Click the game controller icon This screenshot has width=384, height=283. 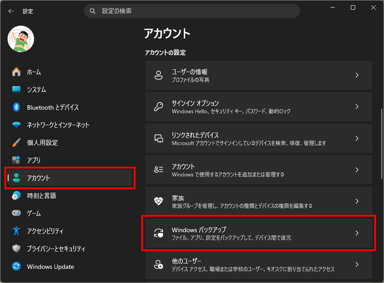coord(16,213)
